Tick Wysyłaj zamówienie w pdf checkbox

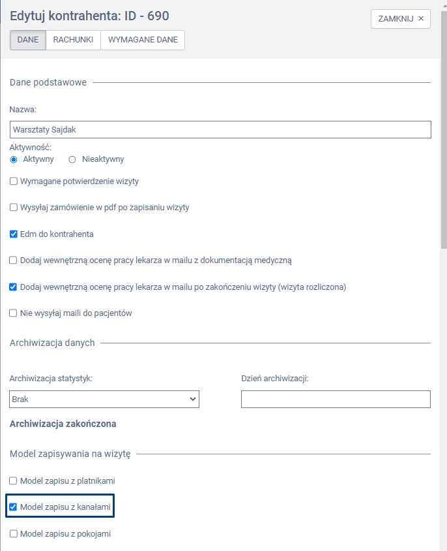14,208
